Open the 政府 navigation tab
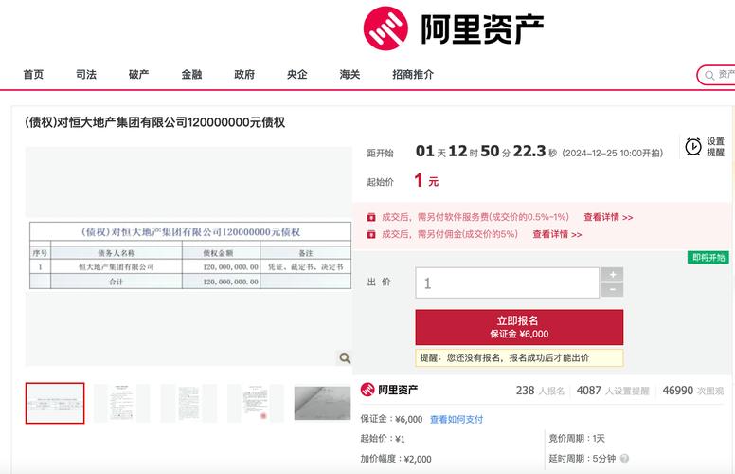 tap(244, 74)
